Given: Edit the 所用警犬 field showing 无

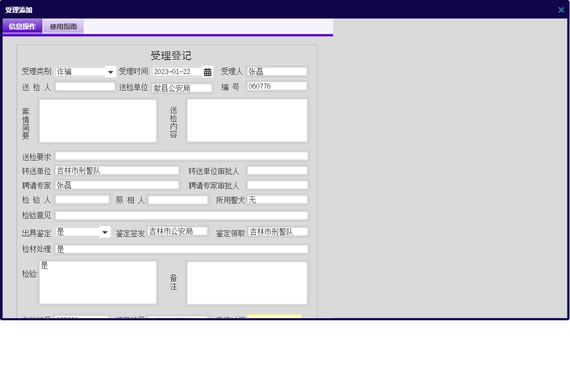Looking at the screenshot, I should click(x=277, y=199).
